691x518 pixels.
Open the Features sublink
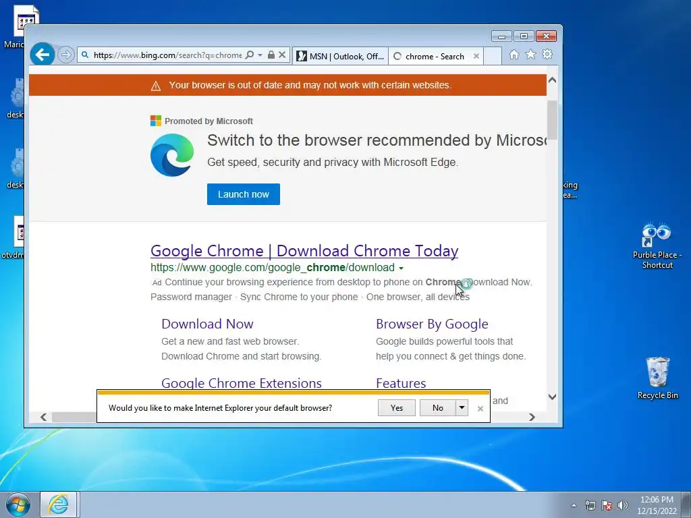click(401, 383)
